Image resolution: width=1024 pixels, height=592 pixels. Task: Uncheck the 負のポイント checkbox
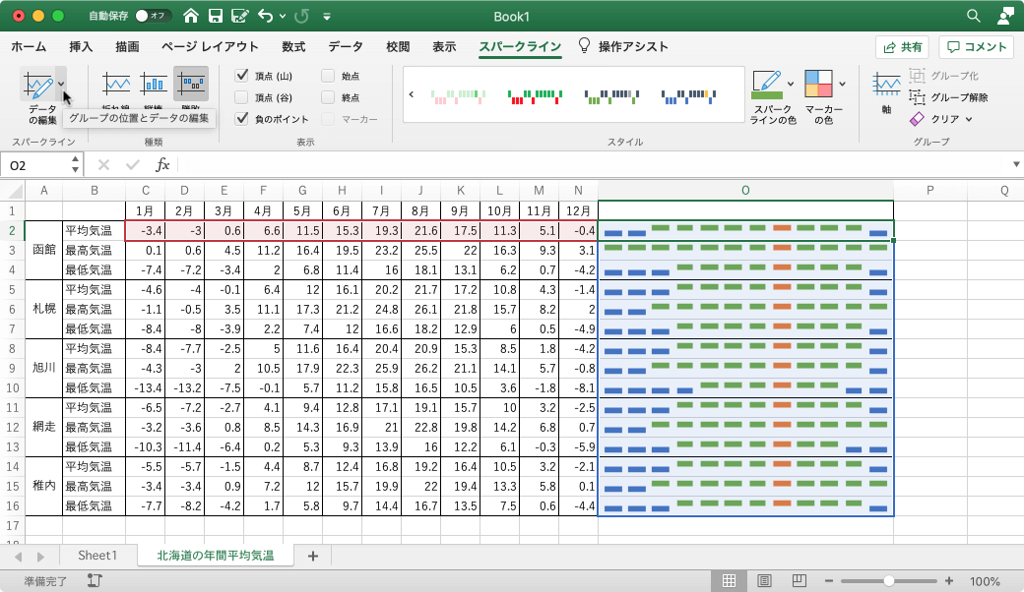241,119
